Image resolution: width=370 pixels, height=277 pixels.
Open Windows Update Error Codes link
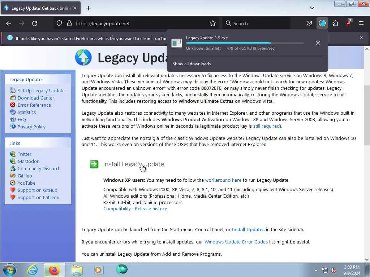coord(236,242)
